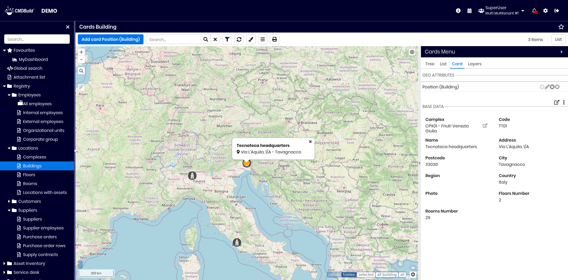Collapse the Employees folder
568x280 pixels.
pos(9,95)
